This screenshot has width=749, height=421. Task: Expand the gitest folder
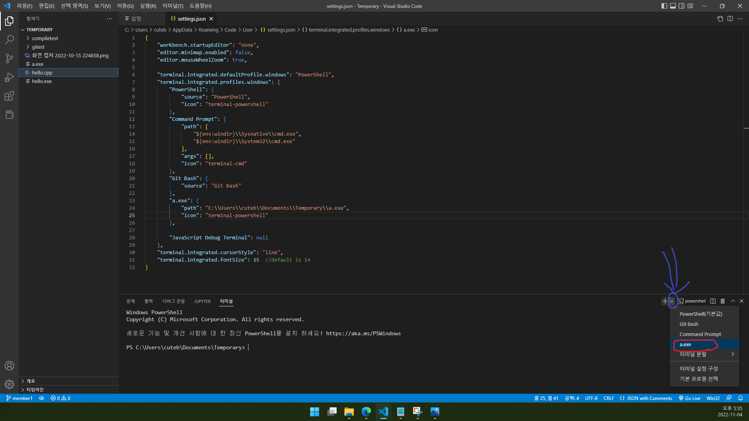(69, 47)
